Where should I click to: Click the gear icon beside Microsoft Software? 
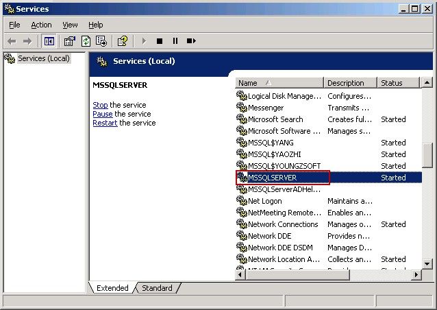pos(242,131)
